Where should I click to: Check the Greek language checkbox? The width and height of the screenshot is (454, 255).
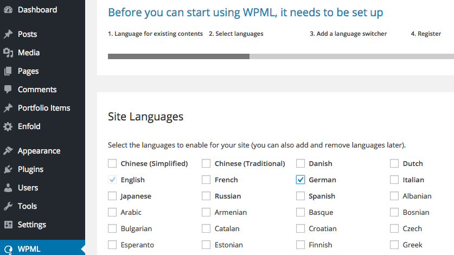tap(394, 245)
